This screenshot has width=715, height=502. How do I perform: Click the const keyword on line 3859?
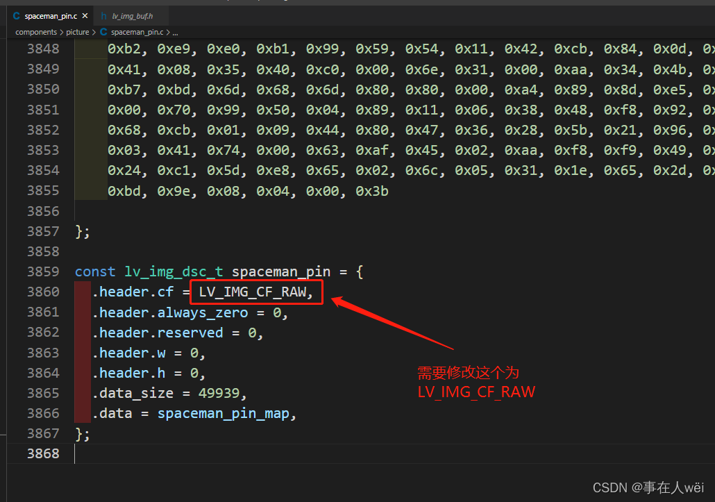(95, 271)
